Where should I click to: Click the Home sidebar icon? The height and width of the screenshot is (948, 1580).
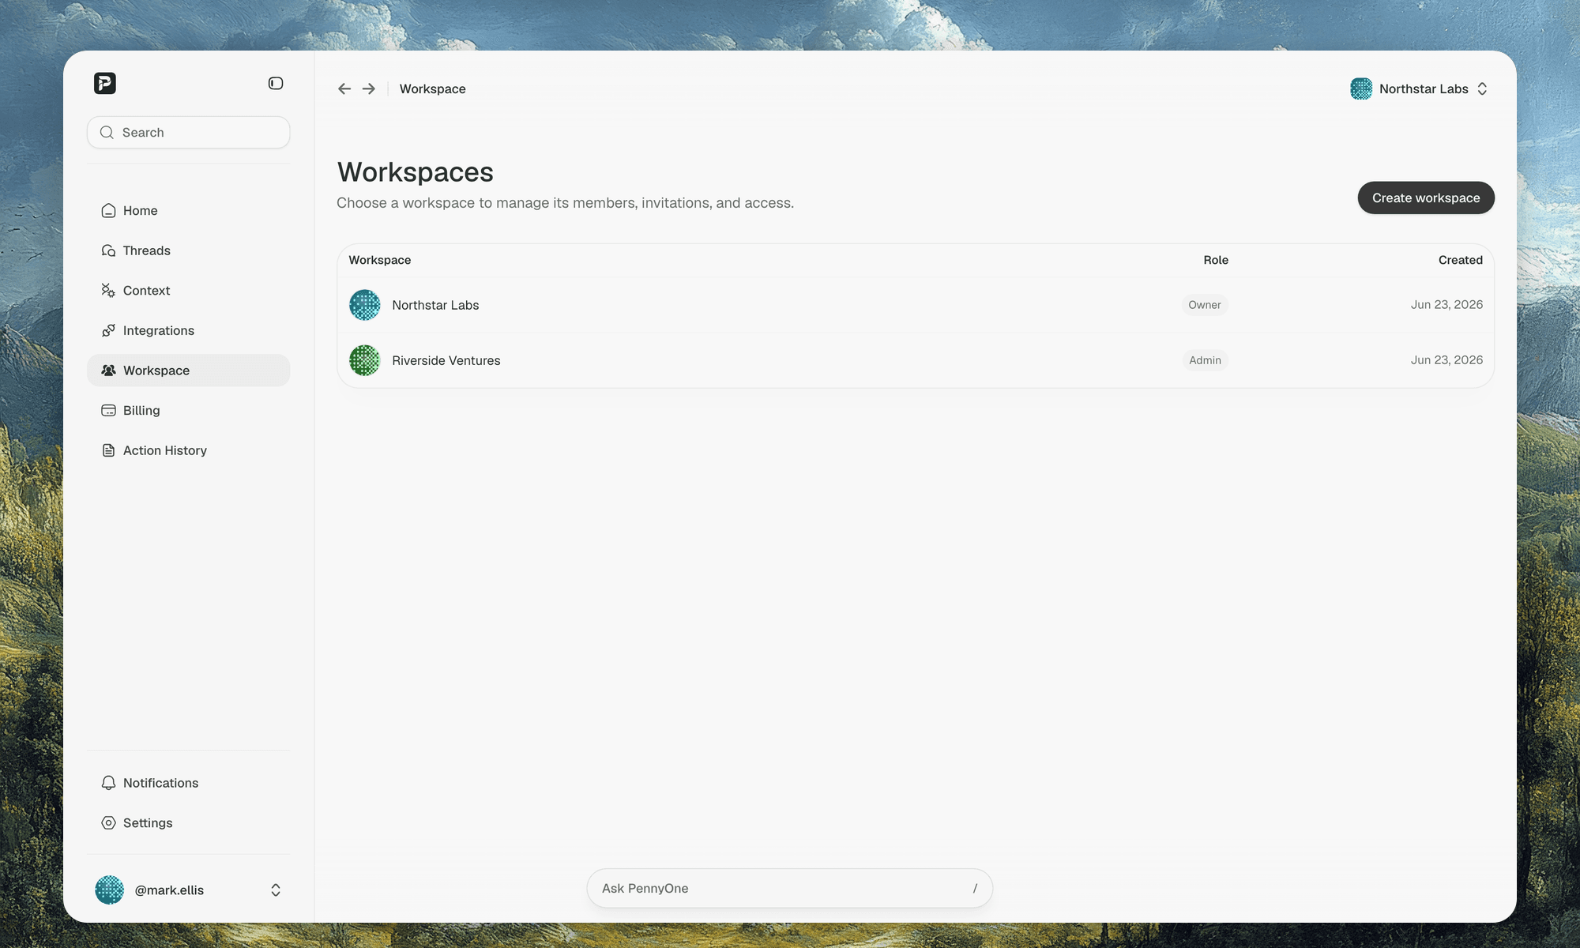point(108,211)
